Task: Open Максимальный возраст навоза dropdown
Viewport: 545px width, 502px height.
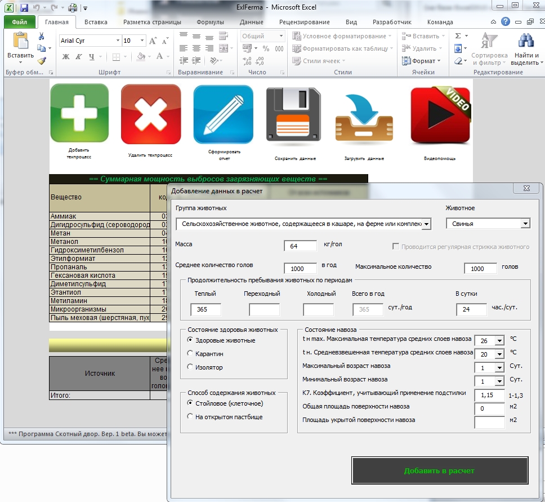Action: [x=499, y=368]
